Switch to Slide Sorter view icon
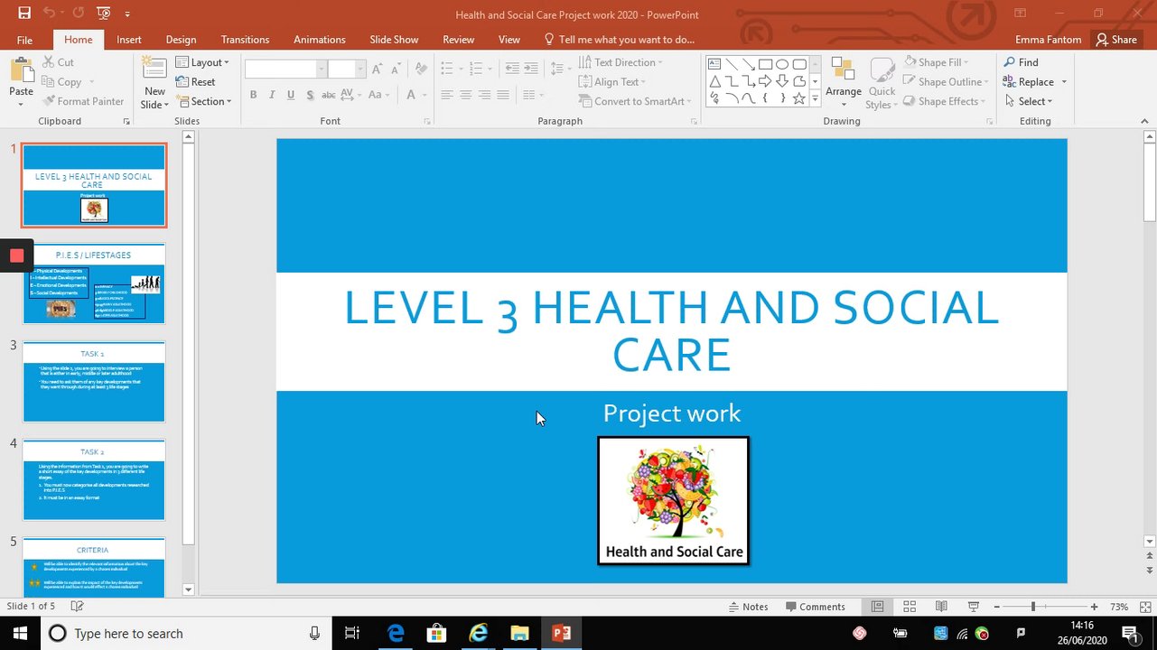Screen dimensions: 1157x650 [x=910, y=607]
